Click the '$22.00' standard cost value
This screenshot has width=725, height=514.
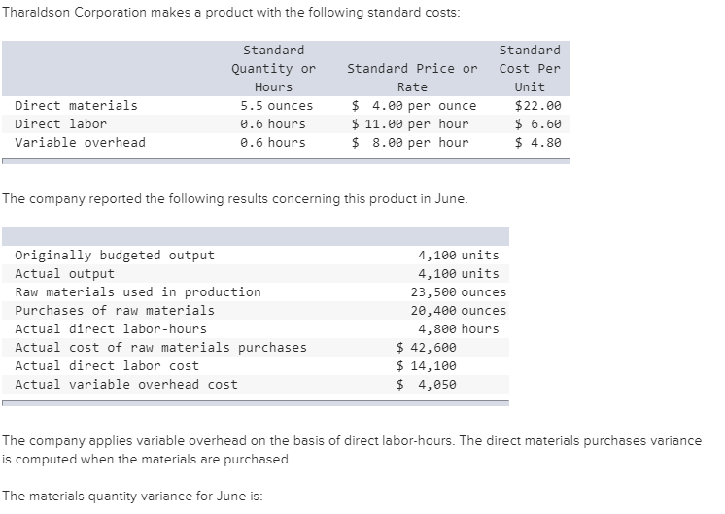(x=537, y=105)
